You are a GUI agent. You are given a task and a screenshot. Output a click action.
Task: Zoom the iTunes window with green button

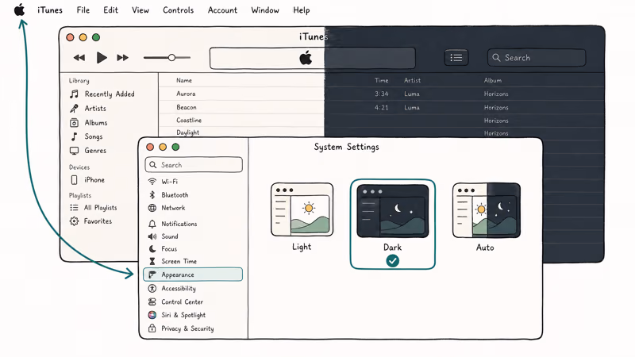96,37
